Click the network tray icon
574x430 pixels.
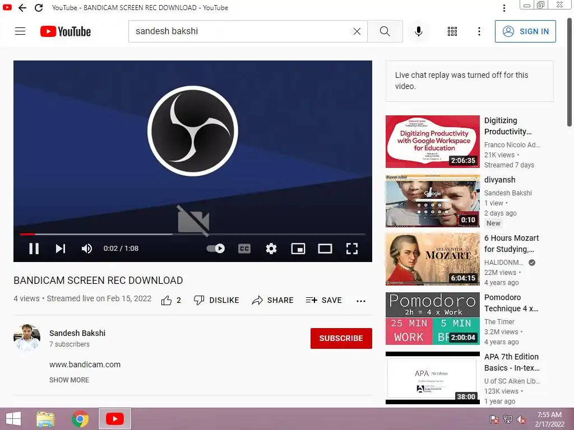point(508,419)
